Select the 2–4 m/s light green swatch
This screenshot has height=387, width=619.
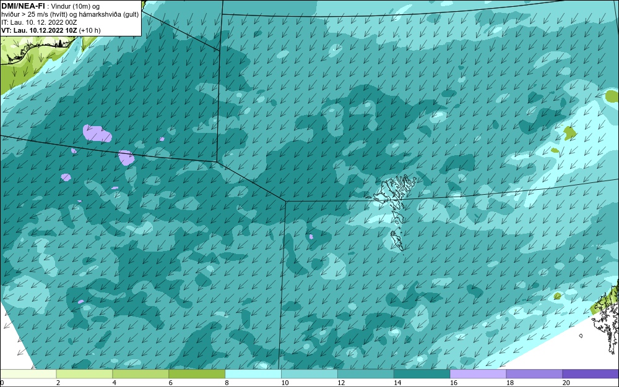(x=84, y=374)
